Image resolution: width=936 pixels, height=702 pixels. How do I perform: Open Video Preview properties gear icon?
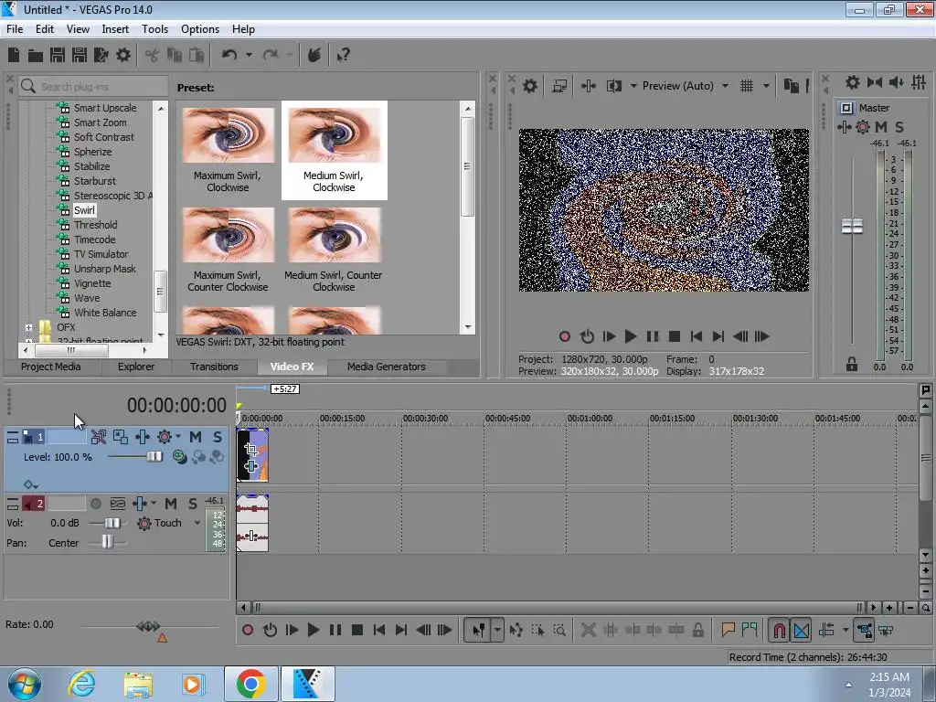[x=529, y=86]
